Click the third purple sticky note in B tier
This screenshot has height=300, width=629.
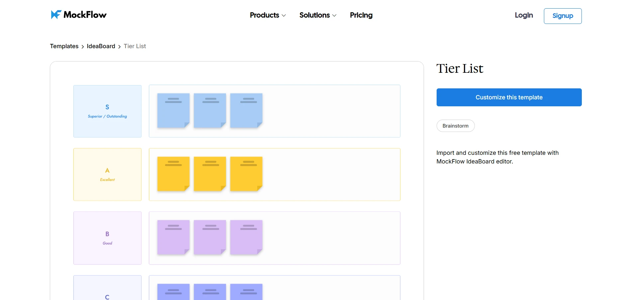[246, 237]
